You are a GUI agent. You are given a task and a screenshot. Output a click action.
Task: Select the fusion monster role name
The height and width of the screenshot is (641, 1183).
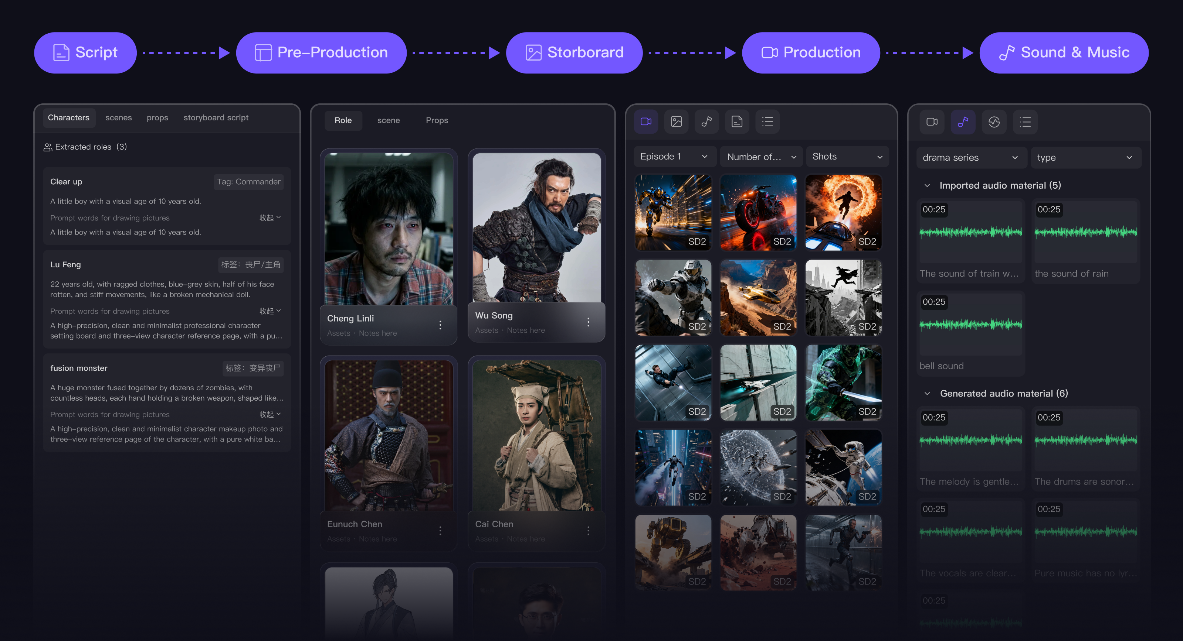pyautogui.click(x=79, y=368)
